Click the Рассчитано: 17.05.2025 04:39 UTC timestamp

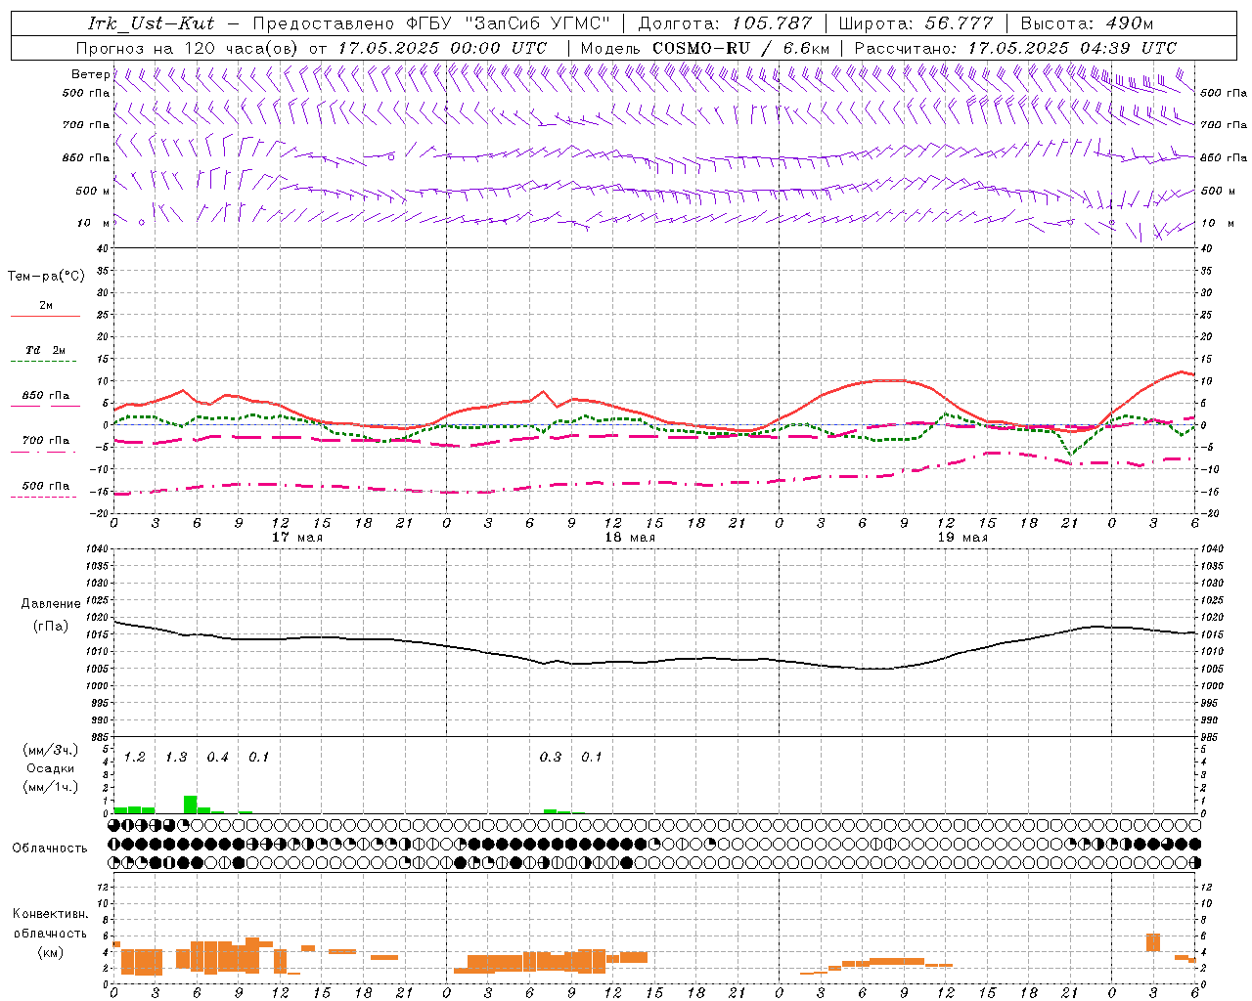click(1015, 48)
